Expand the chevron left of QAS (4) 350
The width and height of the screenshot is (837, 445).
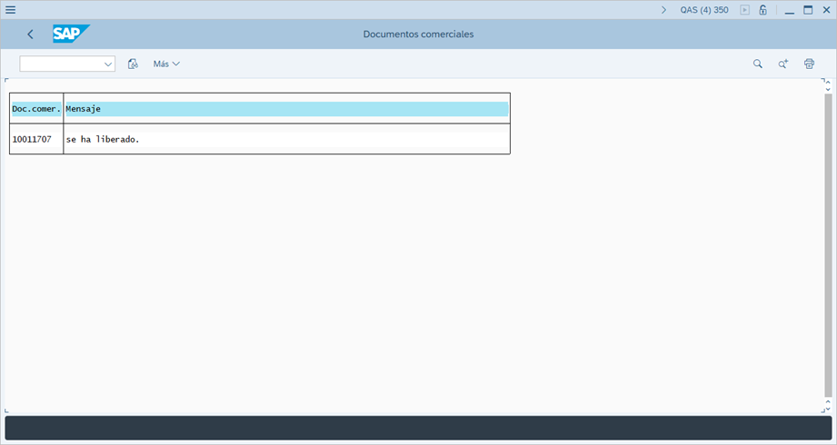pos(663,10)
